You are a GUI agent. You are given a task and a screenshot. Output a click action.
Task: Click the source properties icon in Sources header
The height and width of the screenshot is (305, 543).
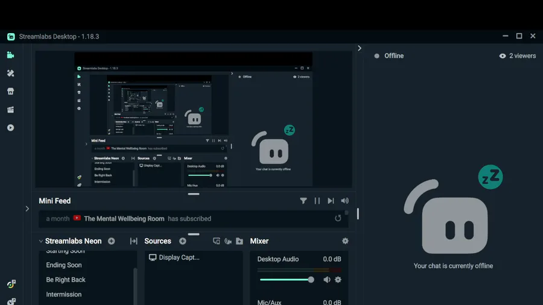click(x=217, y=241)
